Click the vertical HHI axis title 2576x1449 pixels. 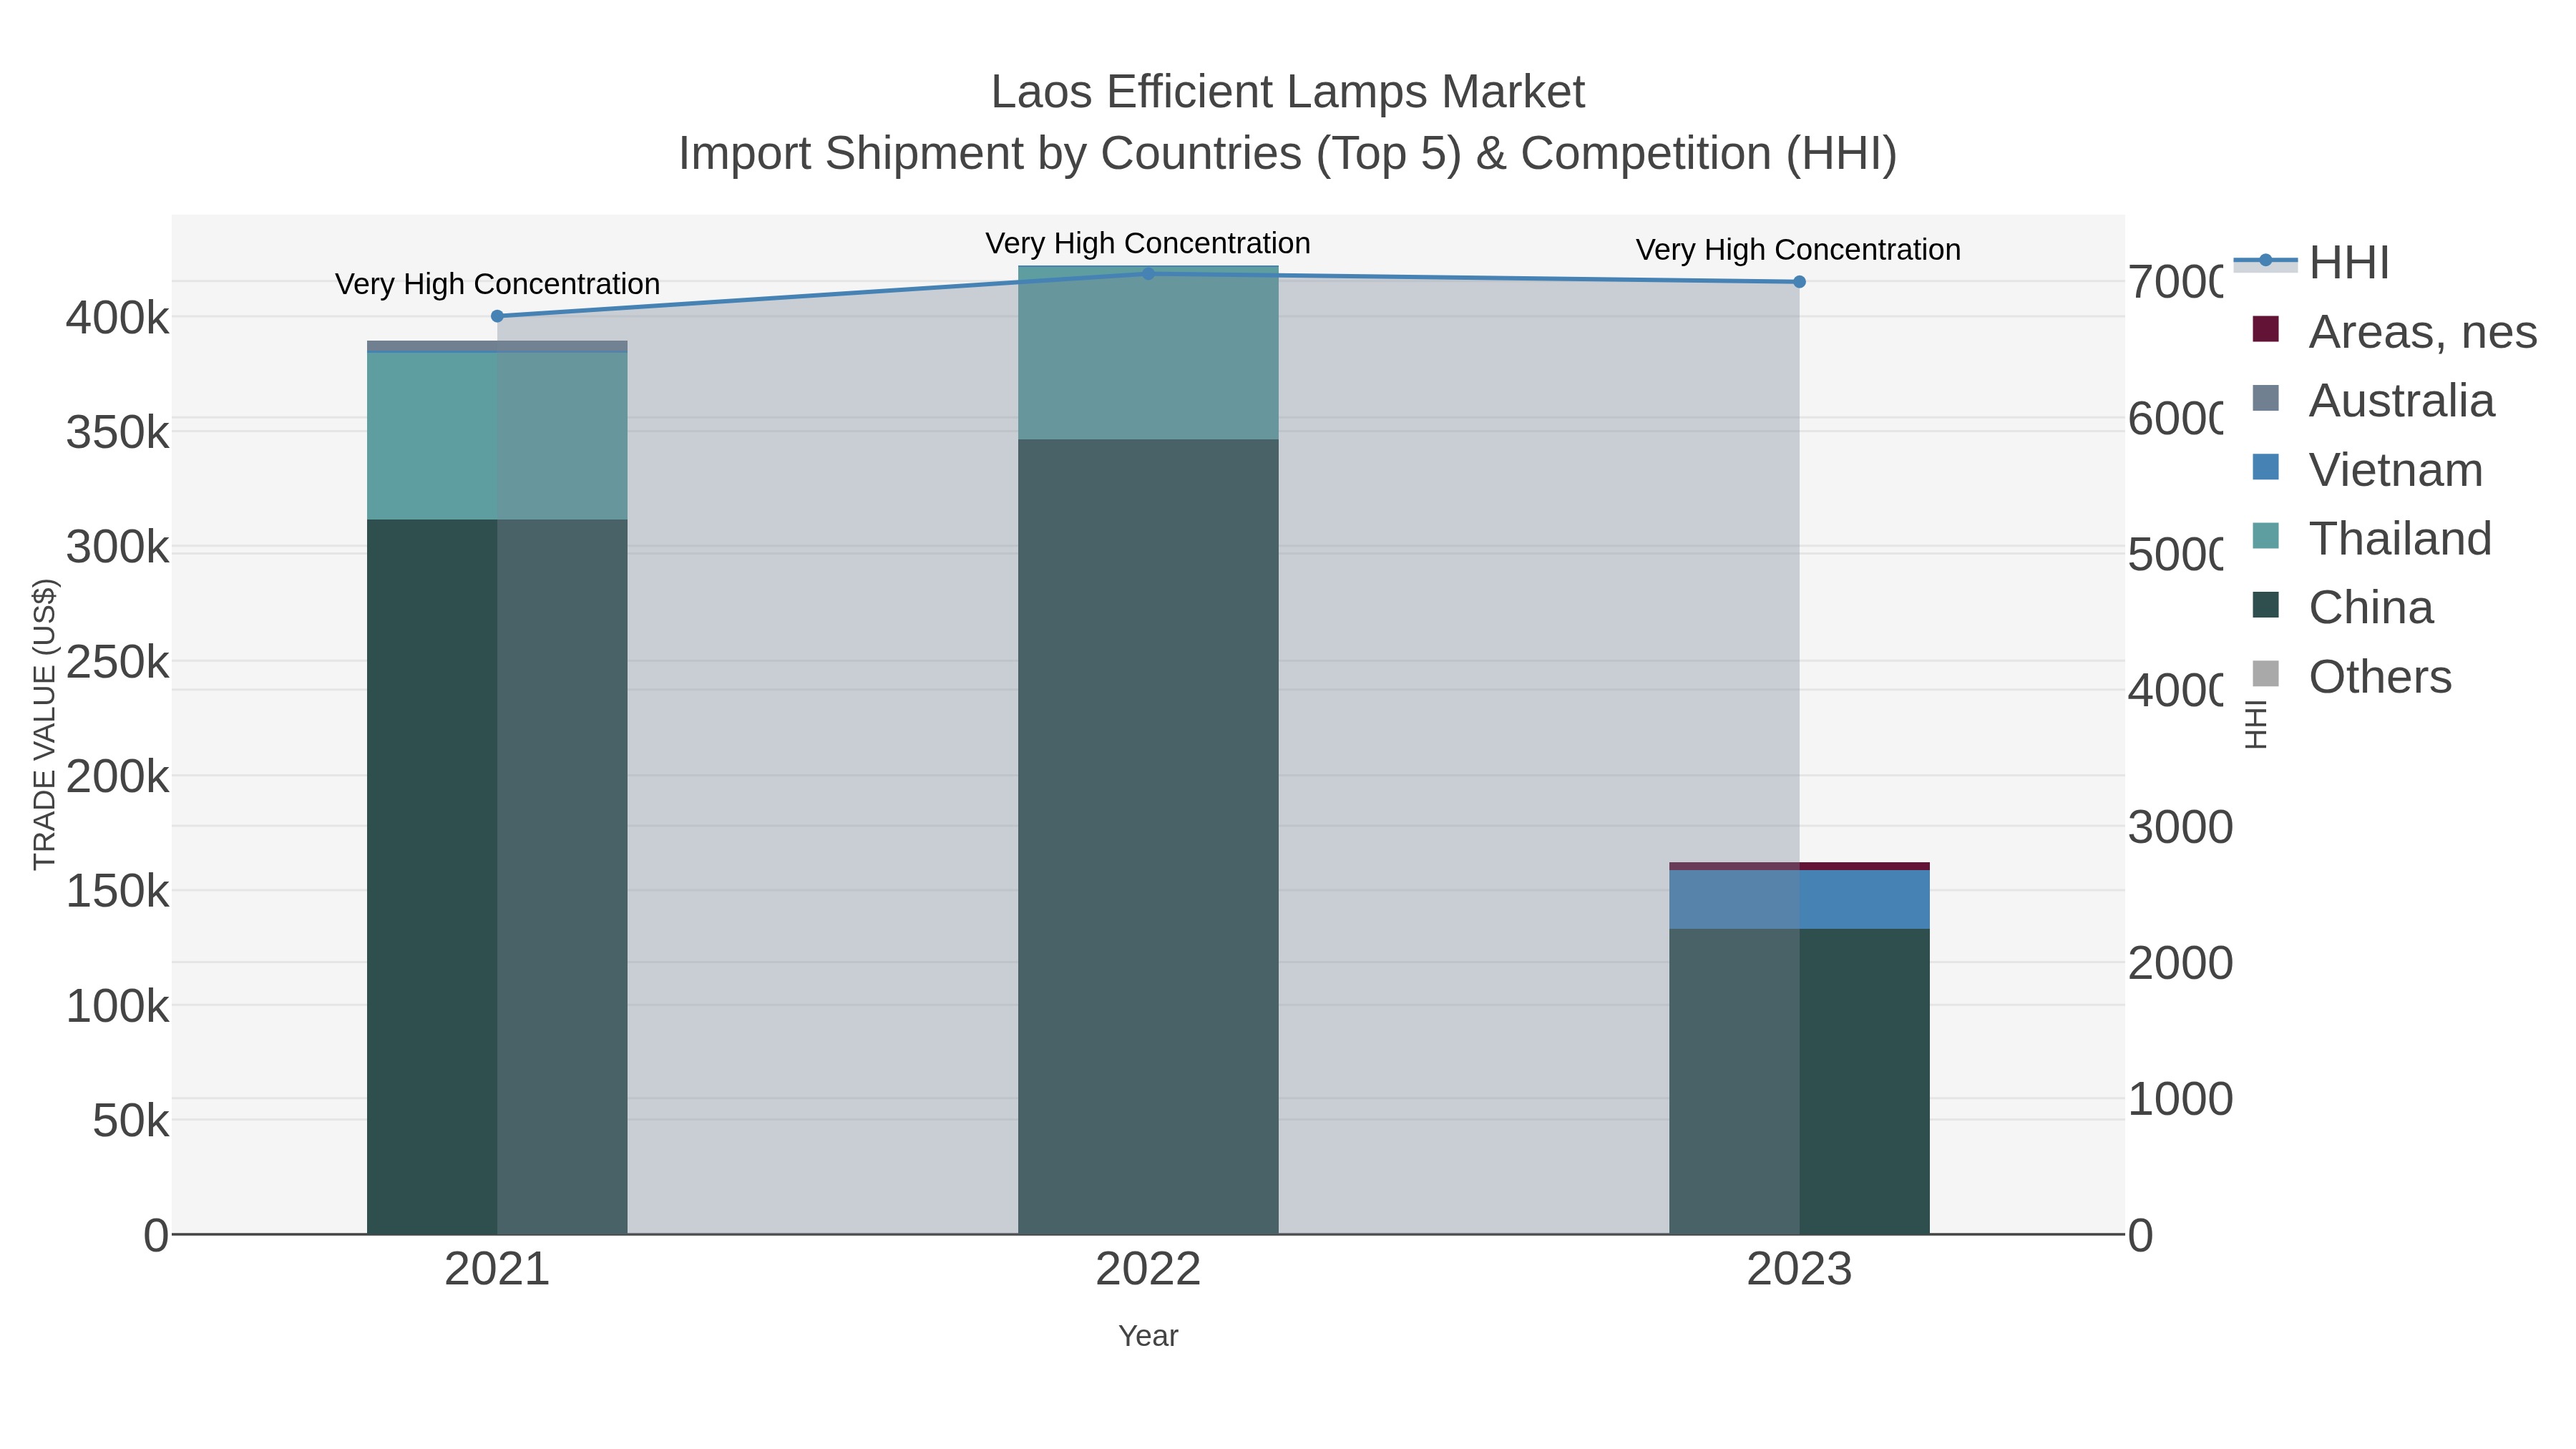click(x=2255, y=724)
